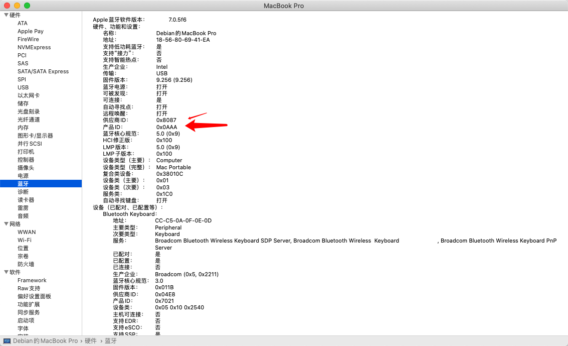Click 硬件 in the breadcrumb path
The height and width of the screenshot is (346, 568).
point(91,340)
